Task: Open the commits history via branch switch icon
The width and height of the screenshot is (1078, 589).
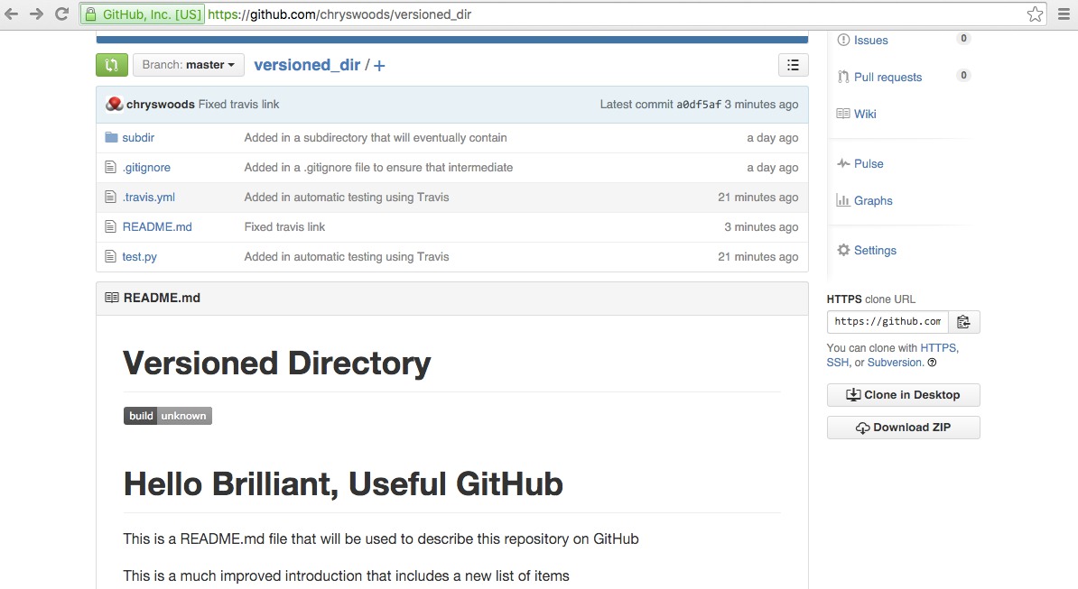Action: coord(111,64)
